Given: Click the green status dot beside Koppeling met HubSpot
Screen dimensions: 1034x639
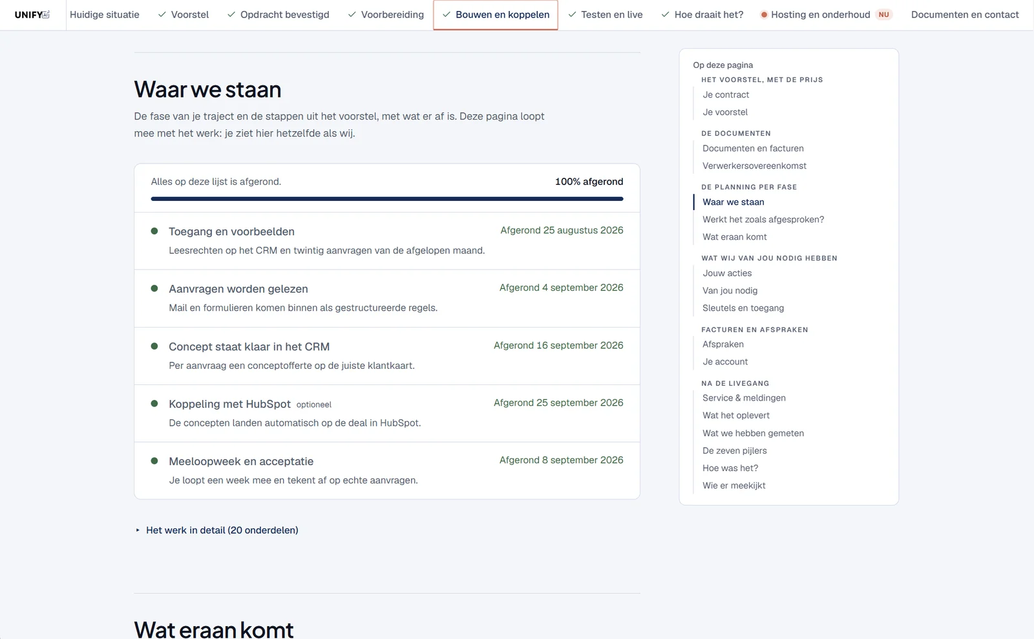Looking at the screenshot, I should (154, 404).
